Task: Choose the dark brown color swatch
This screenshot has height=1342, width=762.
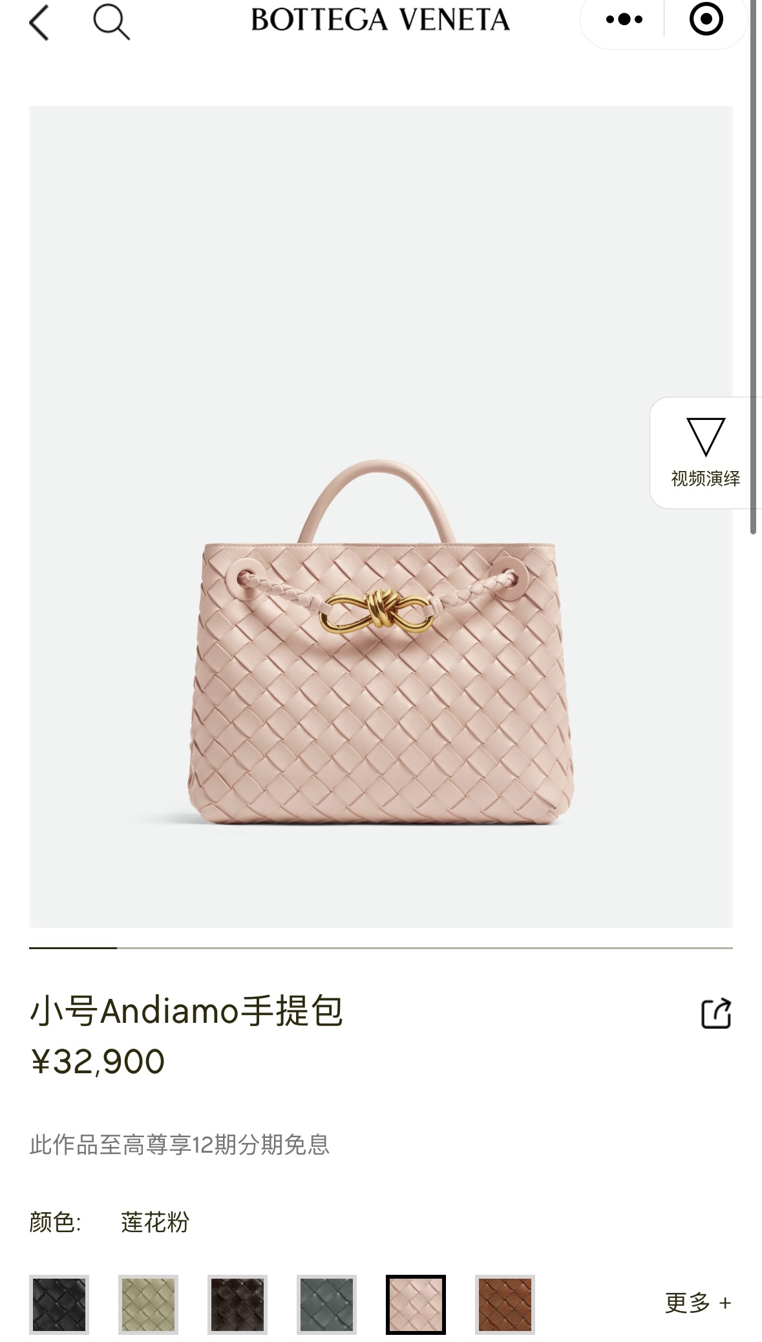Action: 237,1305
